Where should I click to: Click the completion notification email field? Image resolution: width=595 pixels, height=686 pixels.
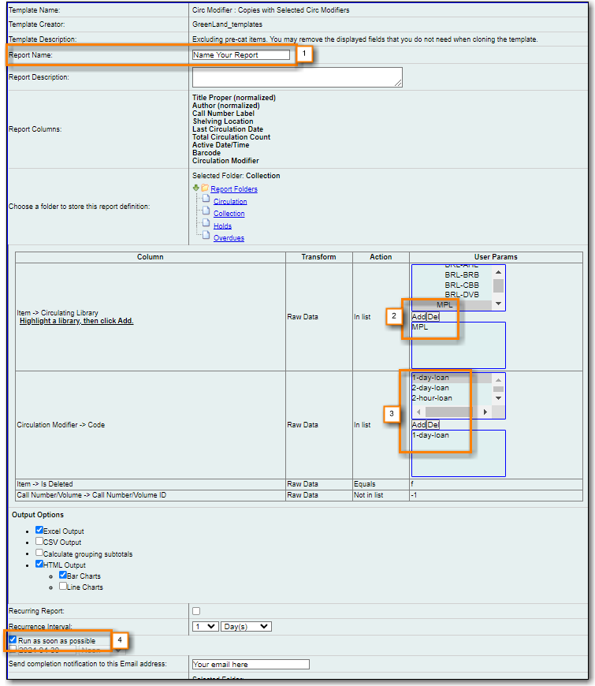251,664
